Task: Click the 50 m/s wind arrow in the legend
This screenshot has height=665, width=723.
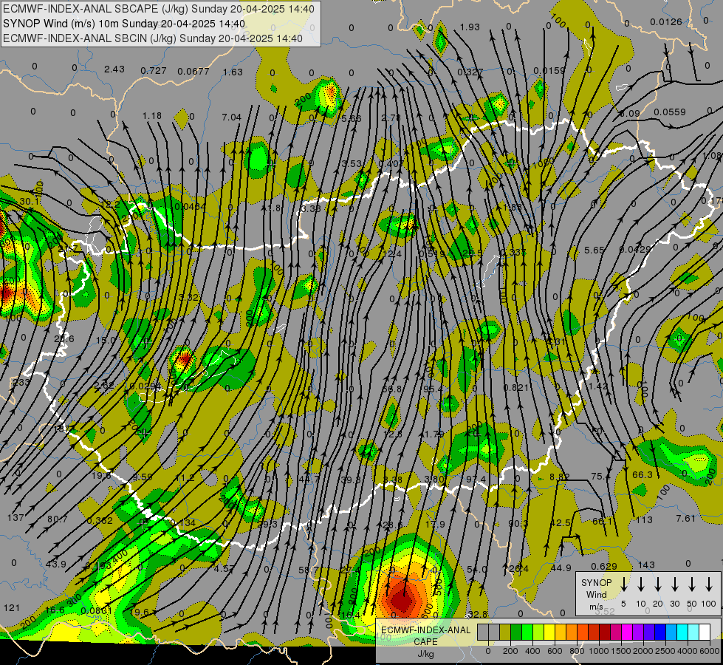Action: click(692, 584)
